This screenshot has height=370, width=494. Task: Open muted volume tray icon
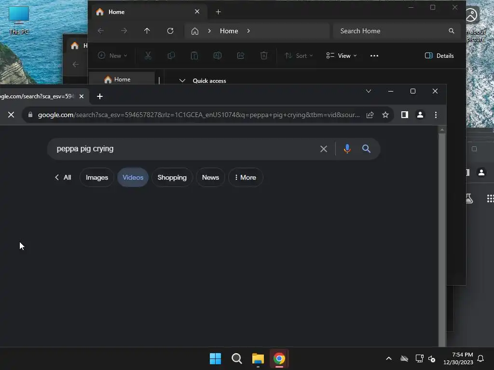point(432,358)
